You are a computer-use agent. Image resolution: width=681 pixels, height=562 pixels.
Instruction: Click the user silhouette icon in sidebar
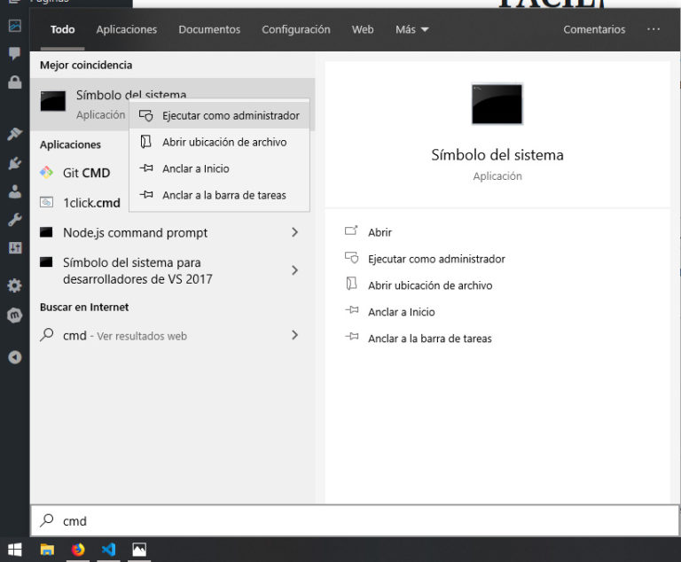pyautogui.click(x=15, y=191)
